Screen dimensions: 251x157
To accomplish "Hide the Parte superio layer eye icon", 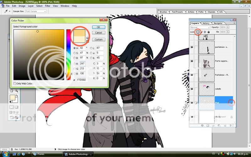I will click(x=192, y=61).
